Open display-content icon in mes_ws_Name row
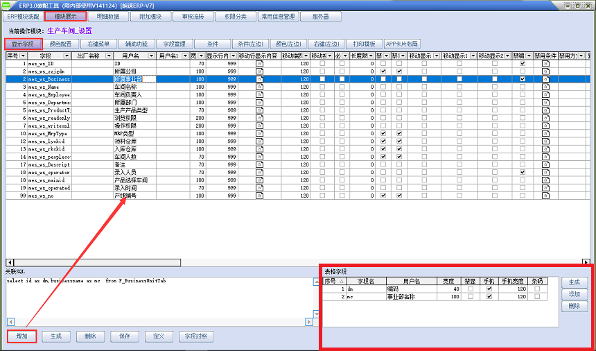This screenshot has height=351, width=596. coord(259,87)
